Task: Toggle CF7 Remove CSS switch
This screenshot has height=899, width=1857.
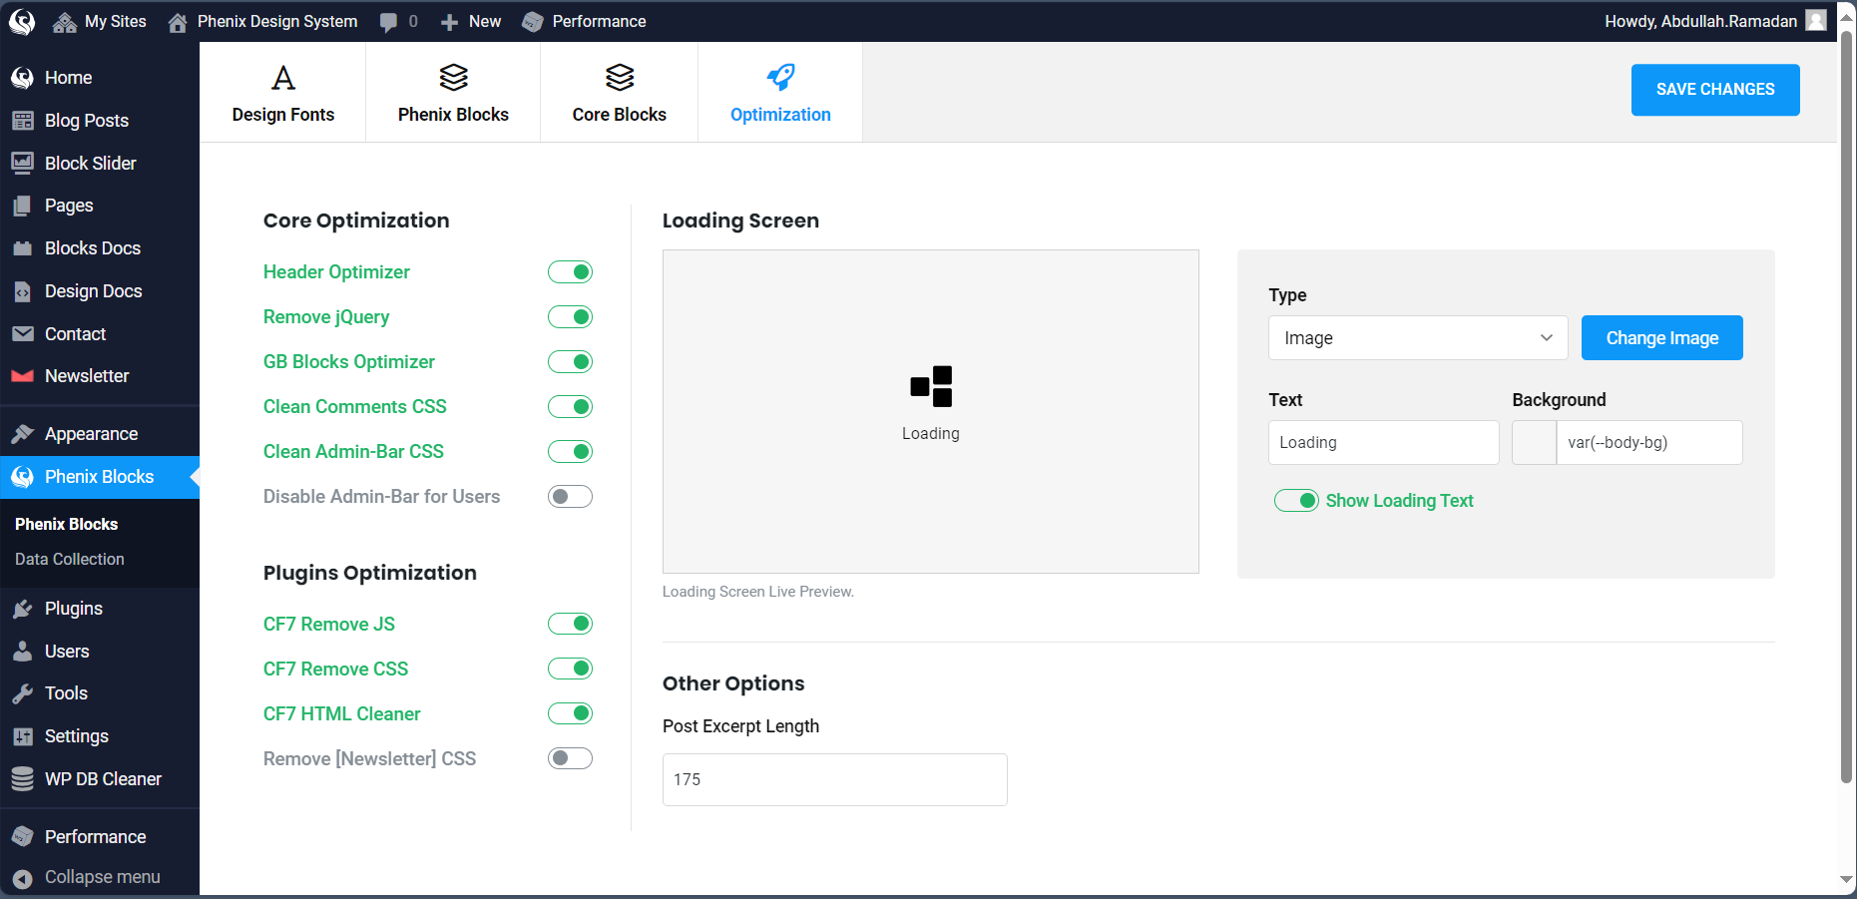Action: (570, 669)
